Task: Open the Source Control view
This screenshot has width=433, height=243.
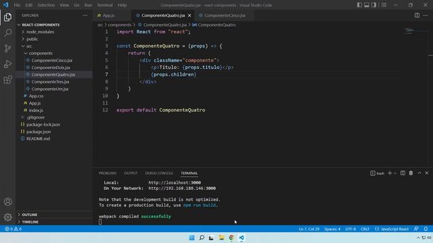Action: coord(7,49)
